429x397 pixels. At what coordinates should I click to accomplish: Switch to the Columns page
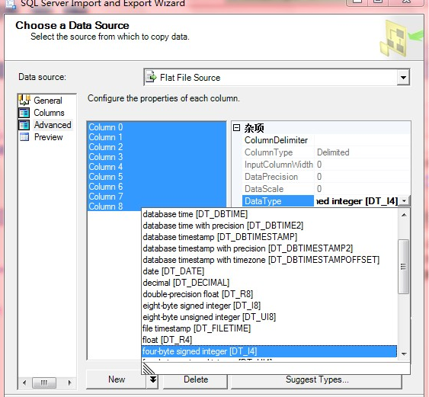click(49, 113)
